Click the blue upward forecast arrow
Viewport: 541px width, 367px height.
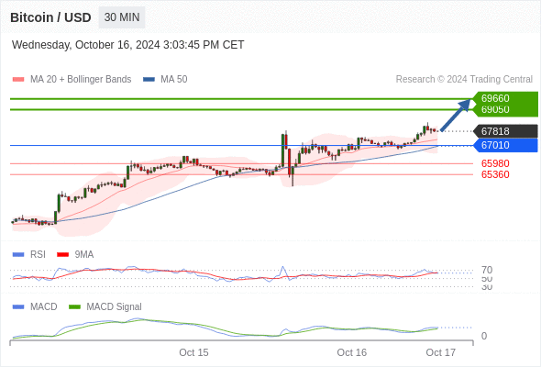coord(456,115)
